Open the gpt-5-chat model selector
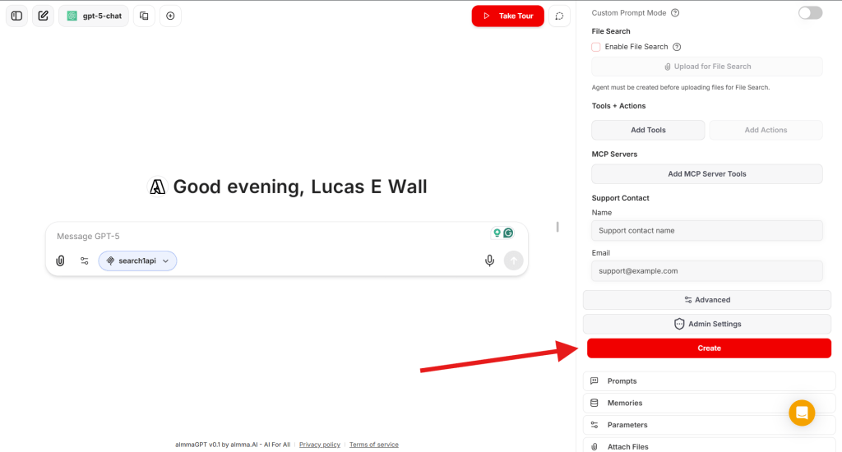The image size is (842, 452). [x=94, y=16]
